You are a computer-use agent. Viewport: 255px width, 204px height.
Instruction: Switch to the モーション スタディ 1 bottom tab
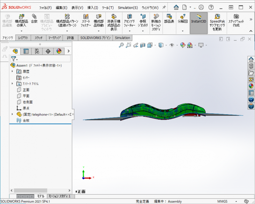click(60, 196)
